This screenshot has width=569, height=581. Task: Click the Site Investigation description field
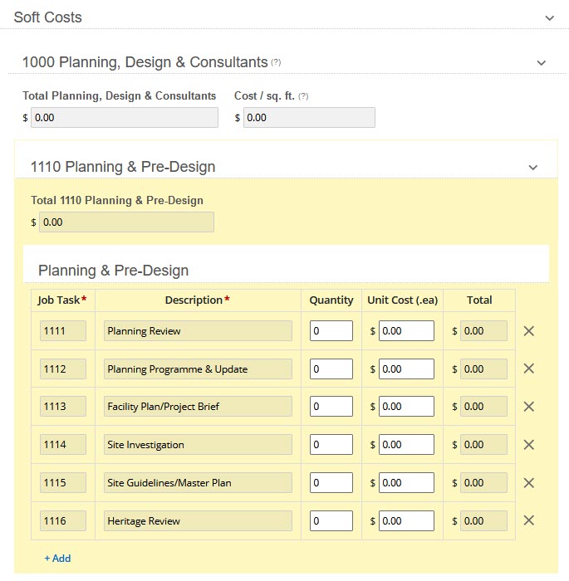click(x=198, y=445)
